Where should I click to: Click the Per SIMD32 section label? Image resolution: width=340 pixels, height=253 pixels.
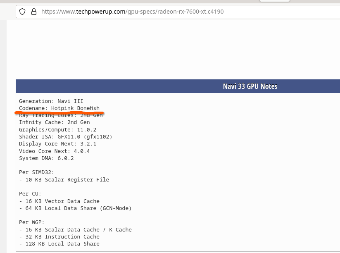pos(36,172)
